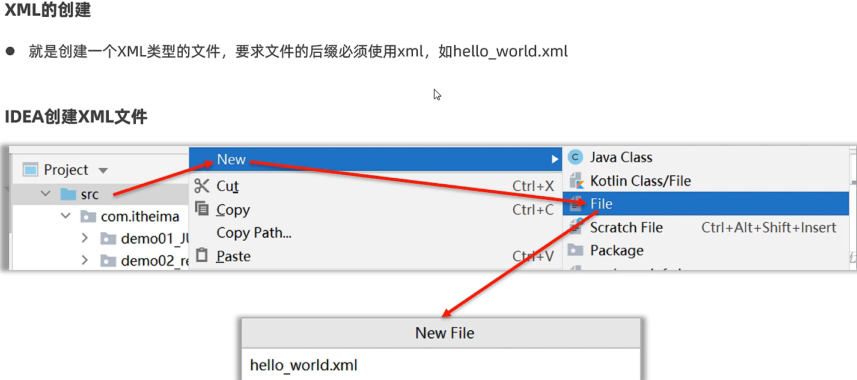This screenshot has height=380, width=857.
Task: Collapse the src folder chevron
Action: coord(46,194)
